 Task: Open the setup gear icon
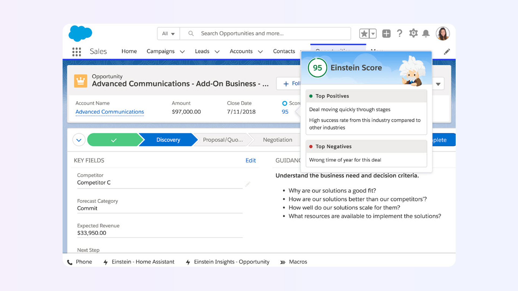point(413,33)
